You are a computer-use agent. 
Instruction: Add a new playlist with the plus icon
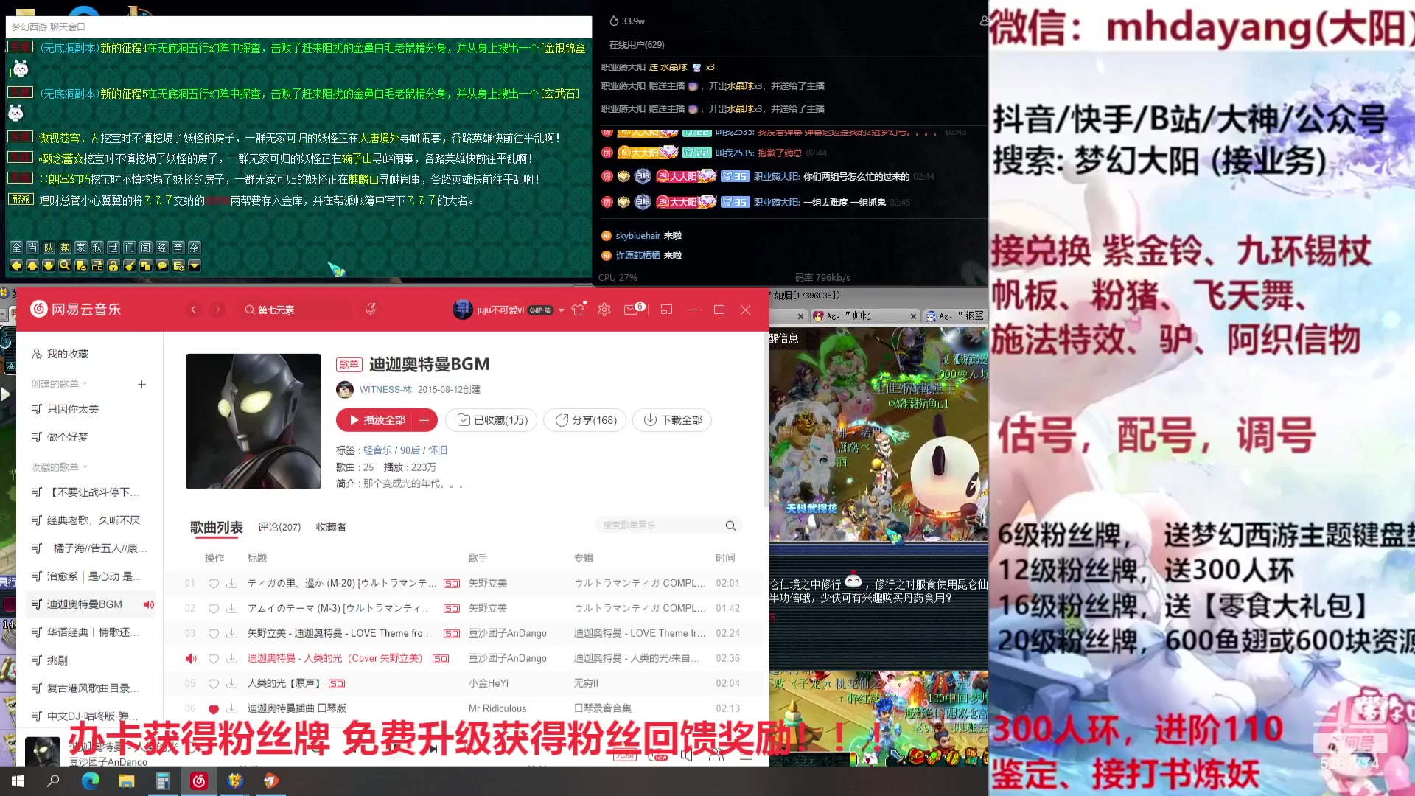point(142,384)
